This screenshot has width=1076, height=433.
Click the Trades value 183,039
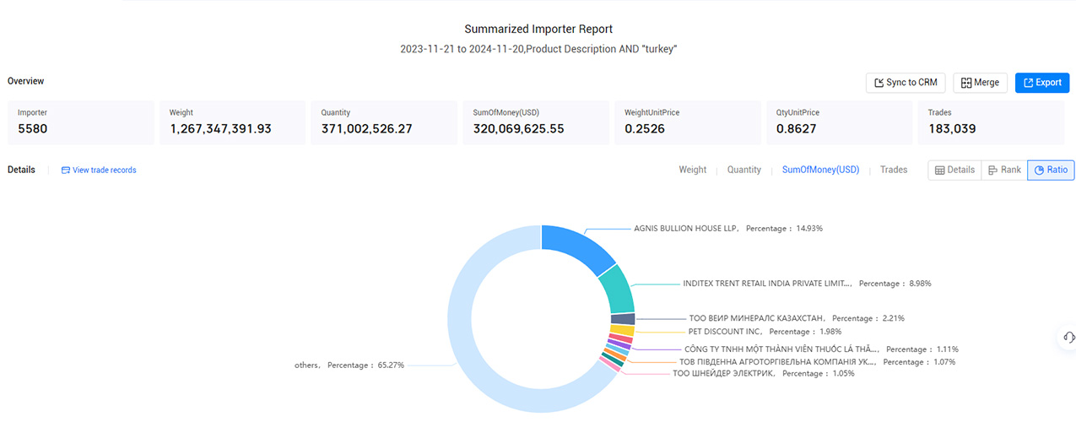click(950, 129)
